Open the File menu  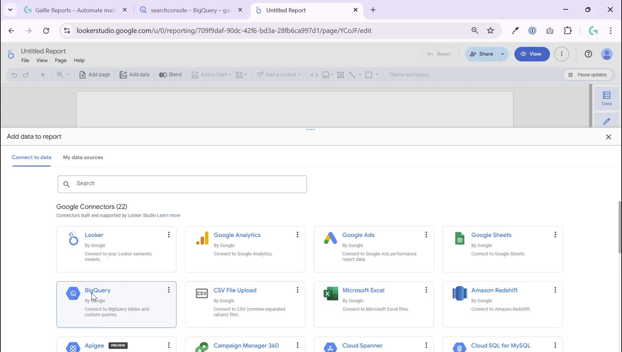(25, 60)
